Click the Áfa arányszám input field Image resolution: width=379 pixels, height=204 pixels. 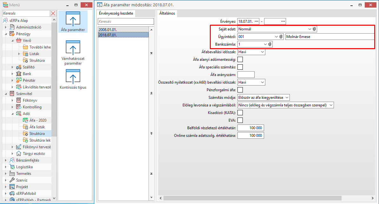pyautogui.click(x=246, y=74)
